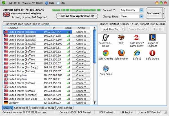Switch to the Servers tab
Screen dimensions: 169x116
click(x=7, y=108)
